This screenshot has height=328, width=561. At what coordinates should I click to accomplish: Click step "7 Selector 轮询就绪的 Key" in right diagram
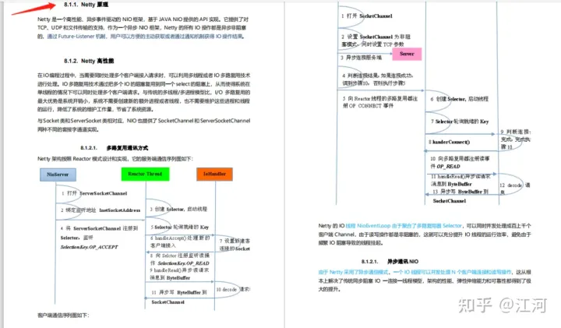(x=460, y=122)
